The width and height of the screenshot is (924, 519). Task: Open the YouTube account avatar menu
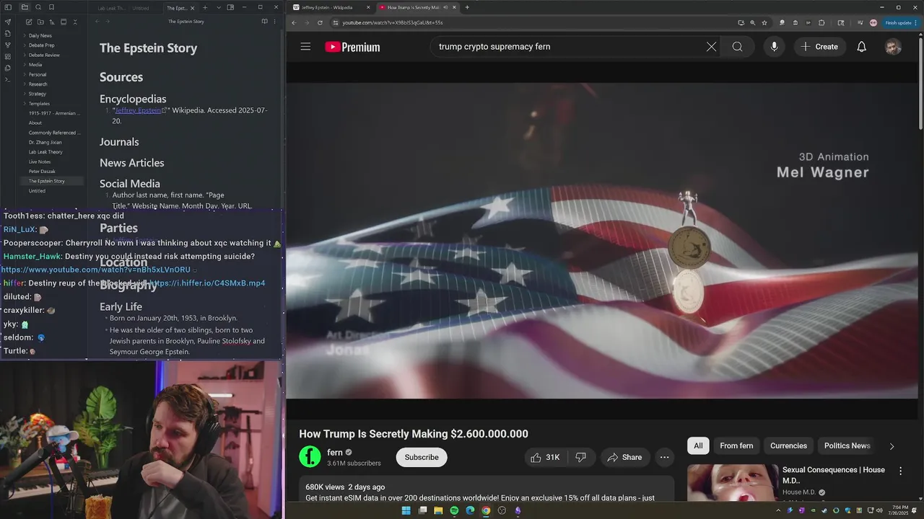point(893,47)
